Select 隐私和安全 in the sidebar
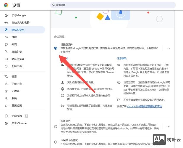Viewport: 183px width, 148px height. click(x=22, y=30)
